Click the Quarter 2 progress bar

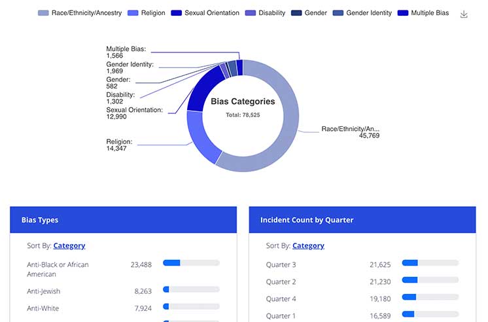point(430,280)
